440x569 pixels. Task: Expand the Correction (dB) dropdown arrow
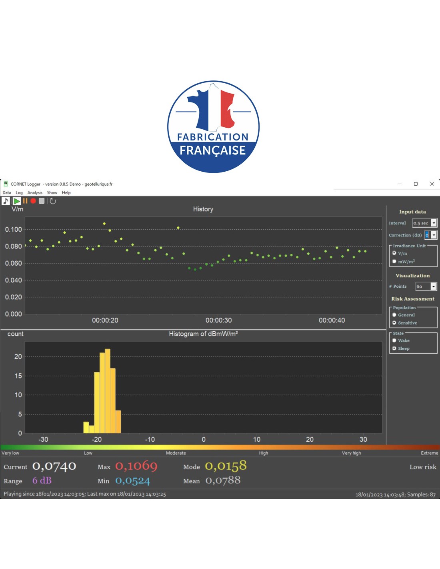(x=434, y=235)
